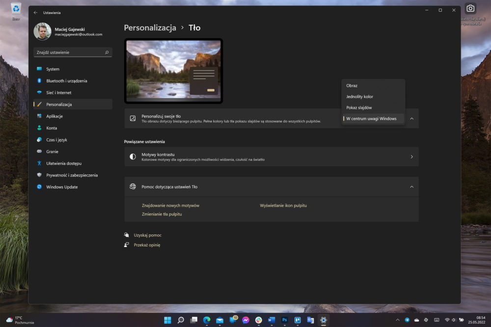
Task: Click globe icon beside Pomoc dotycząca ustawień Tło
Action: point(133,187)
